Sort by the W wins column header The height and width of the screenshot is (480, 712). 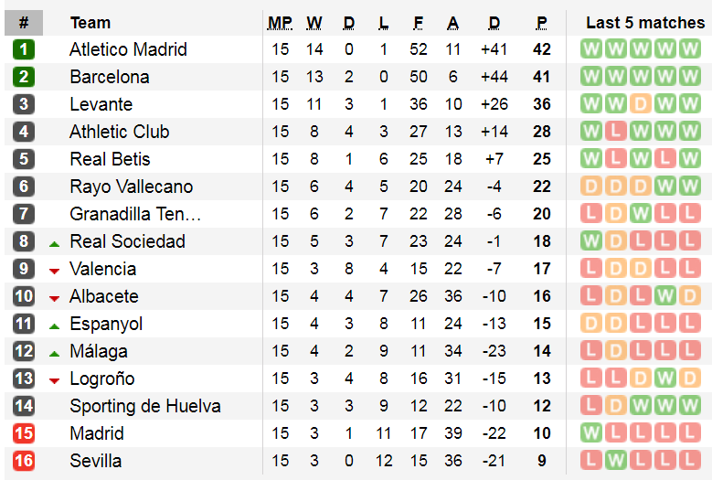(314, 23)
